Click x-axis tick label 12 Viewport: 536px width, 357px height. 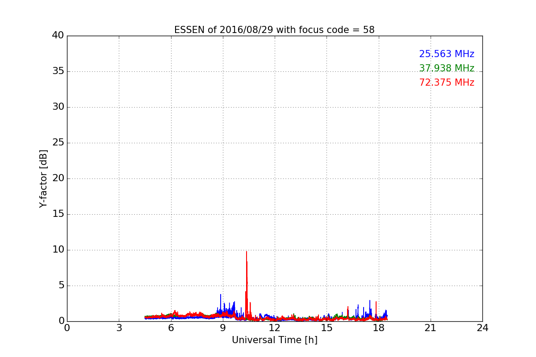274,328
